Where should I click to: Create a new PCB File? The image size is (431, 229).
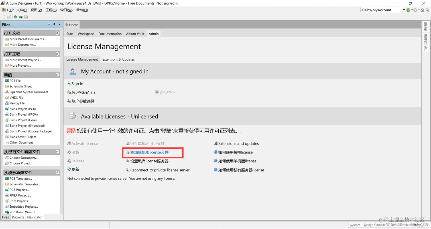13,81
